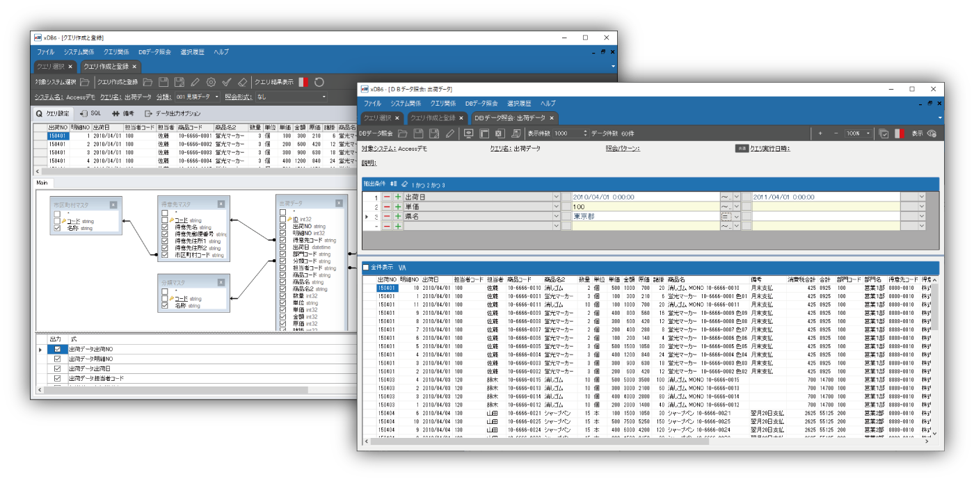The height and width of the screenshot is (481, 974).
Task: Add a condition after 県名 with the green plus
Action: pos(398,217)
